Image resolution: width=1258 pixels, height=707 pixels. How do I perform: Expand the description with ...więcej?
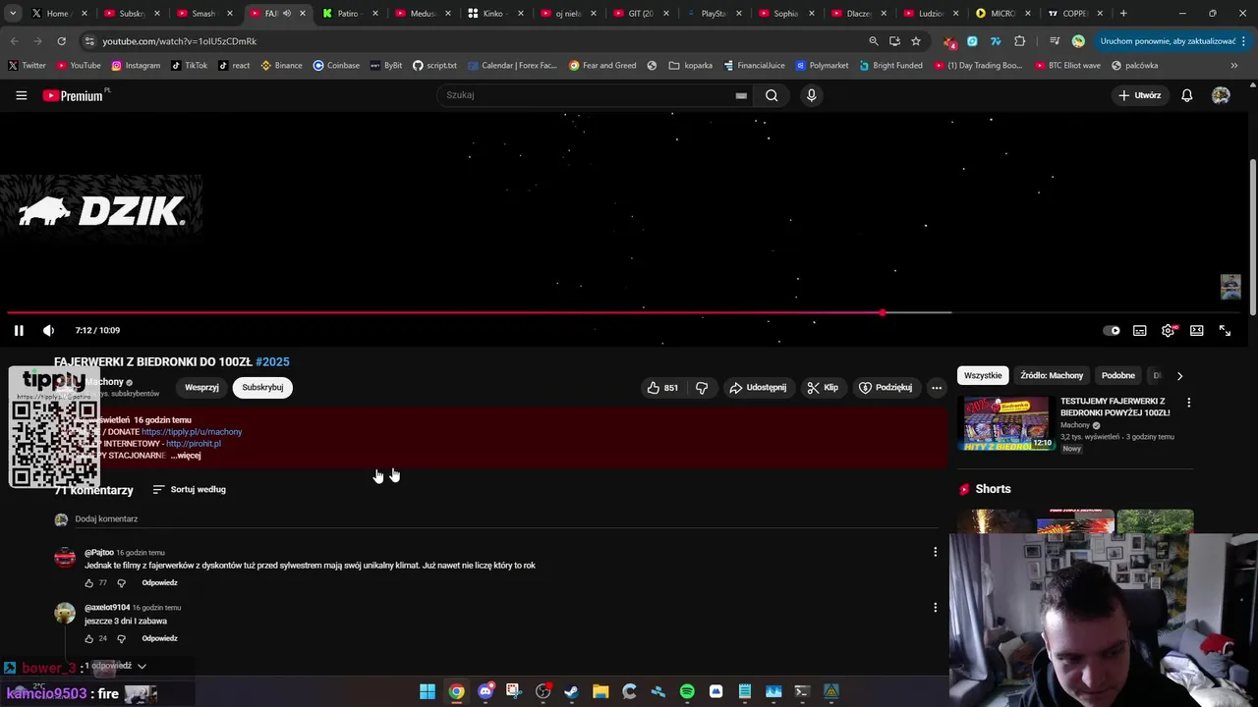click(x=186, y=456)
